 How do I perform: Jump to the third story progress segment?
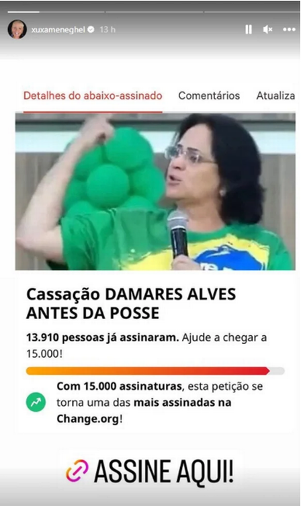[253, 12]
